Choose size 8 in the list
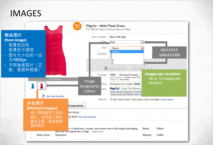 127,55
